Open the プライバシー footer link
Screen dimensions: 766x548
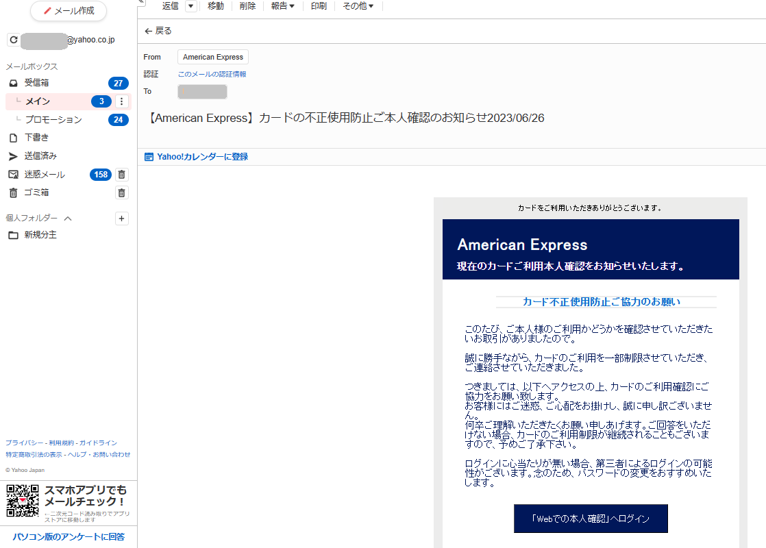click(x=25, y=443)
